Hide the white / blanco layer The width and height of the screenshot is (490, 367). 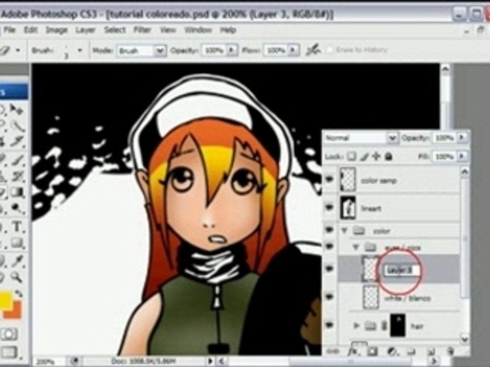tap(329, 297)
